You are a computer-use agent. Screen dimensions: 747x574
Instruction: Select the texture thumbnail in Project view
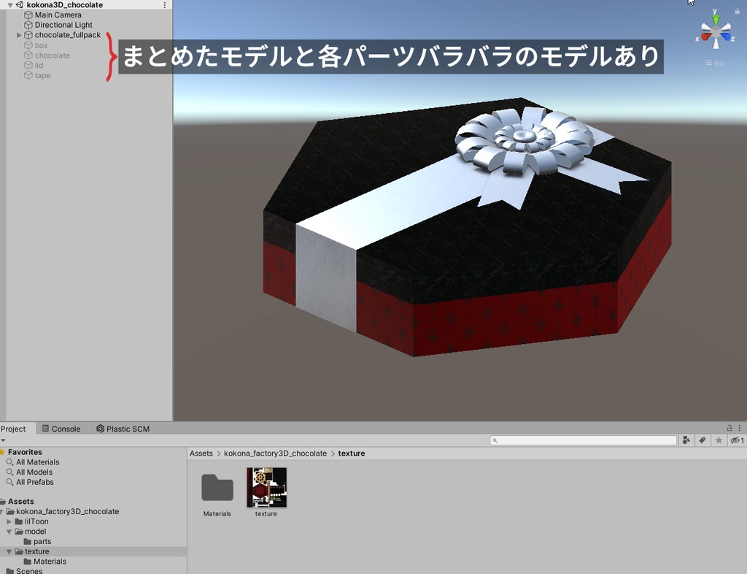click(x=266, y=486)
